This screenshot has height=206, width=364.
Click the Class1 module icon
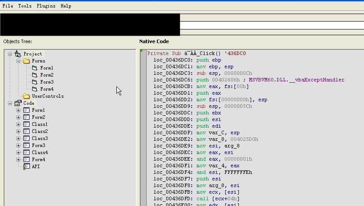click(x=26, y=124)
